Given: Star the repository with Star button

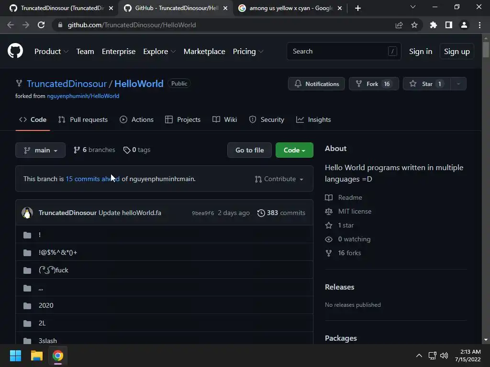Looking at the screenshot, I should point(427,84).
